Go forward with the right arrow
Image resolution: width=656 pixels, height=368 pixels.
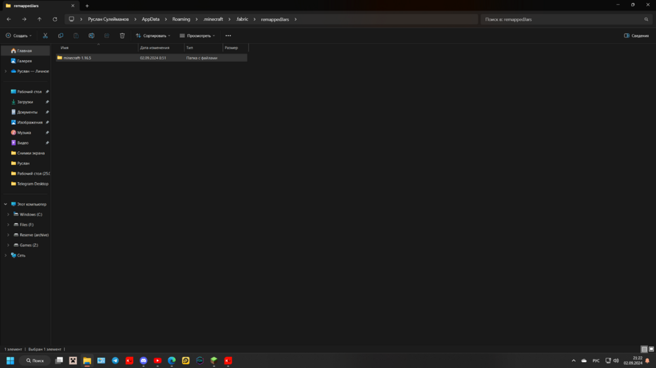pyautogui.click(x=24, y=19)
